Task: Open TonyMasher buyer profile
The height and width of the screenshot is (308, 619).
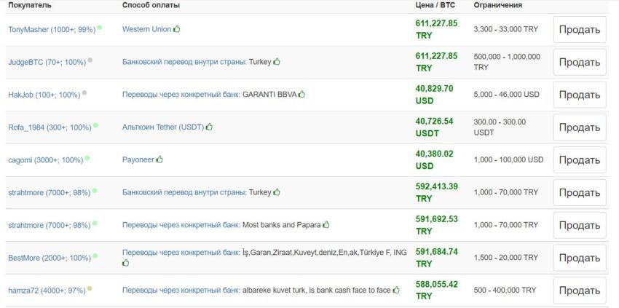Action: (x=52, y=30)
